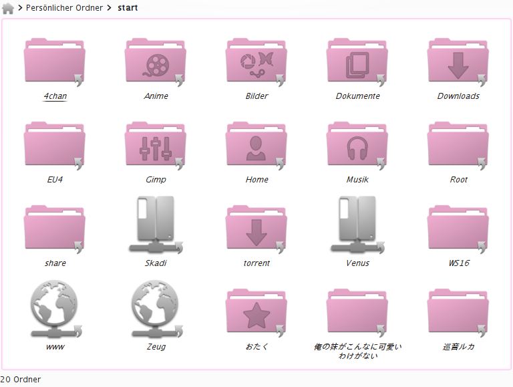Click the WS16 name label

point(459,263)
